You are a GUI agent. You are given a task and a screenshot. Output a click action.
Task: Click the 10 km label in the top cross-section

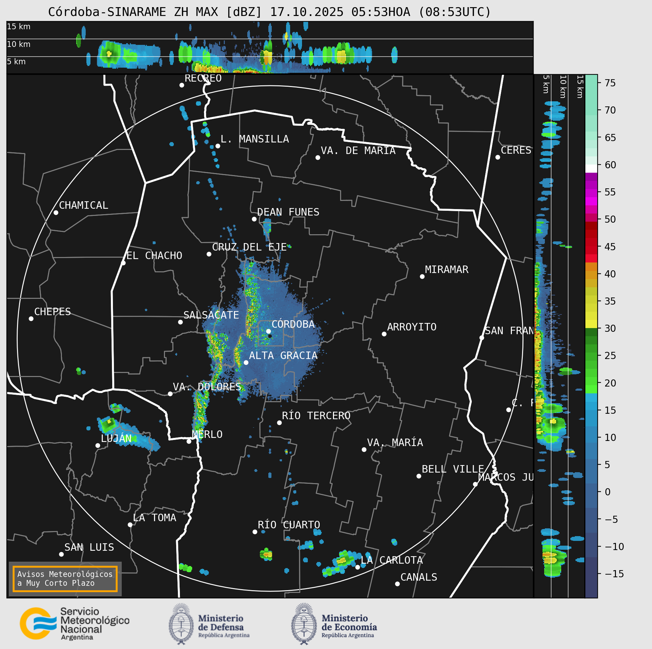coord(19,44)
